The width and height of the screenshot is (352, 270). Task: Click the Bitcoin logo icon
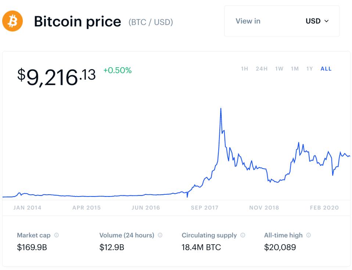pos(12,21)
